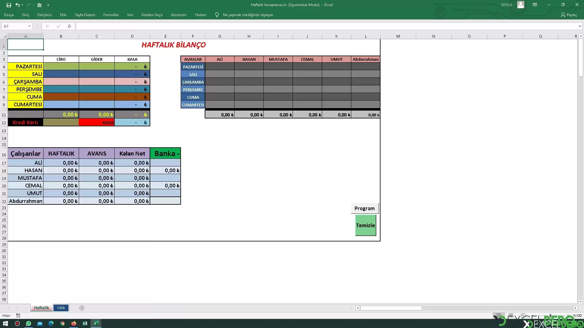Click the previous sheet navigation arrow
This screenshot has height=328, width=584.
[9, 308]
